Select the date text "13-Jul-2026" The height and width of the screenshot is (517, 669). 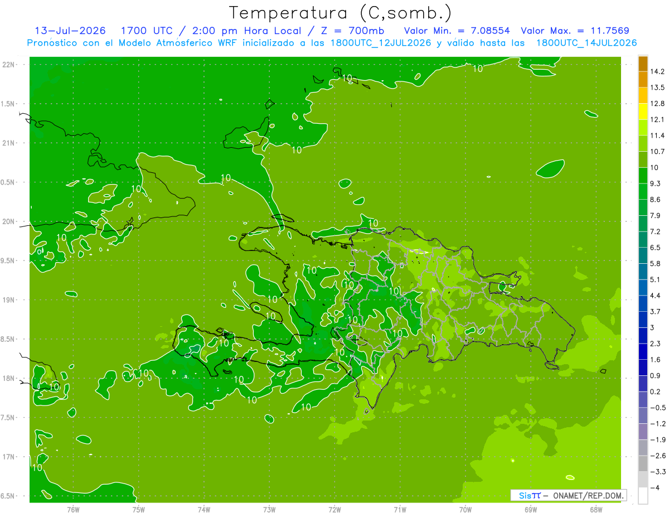[70, 31]
